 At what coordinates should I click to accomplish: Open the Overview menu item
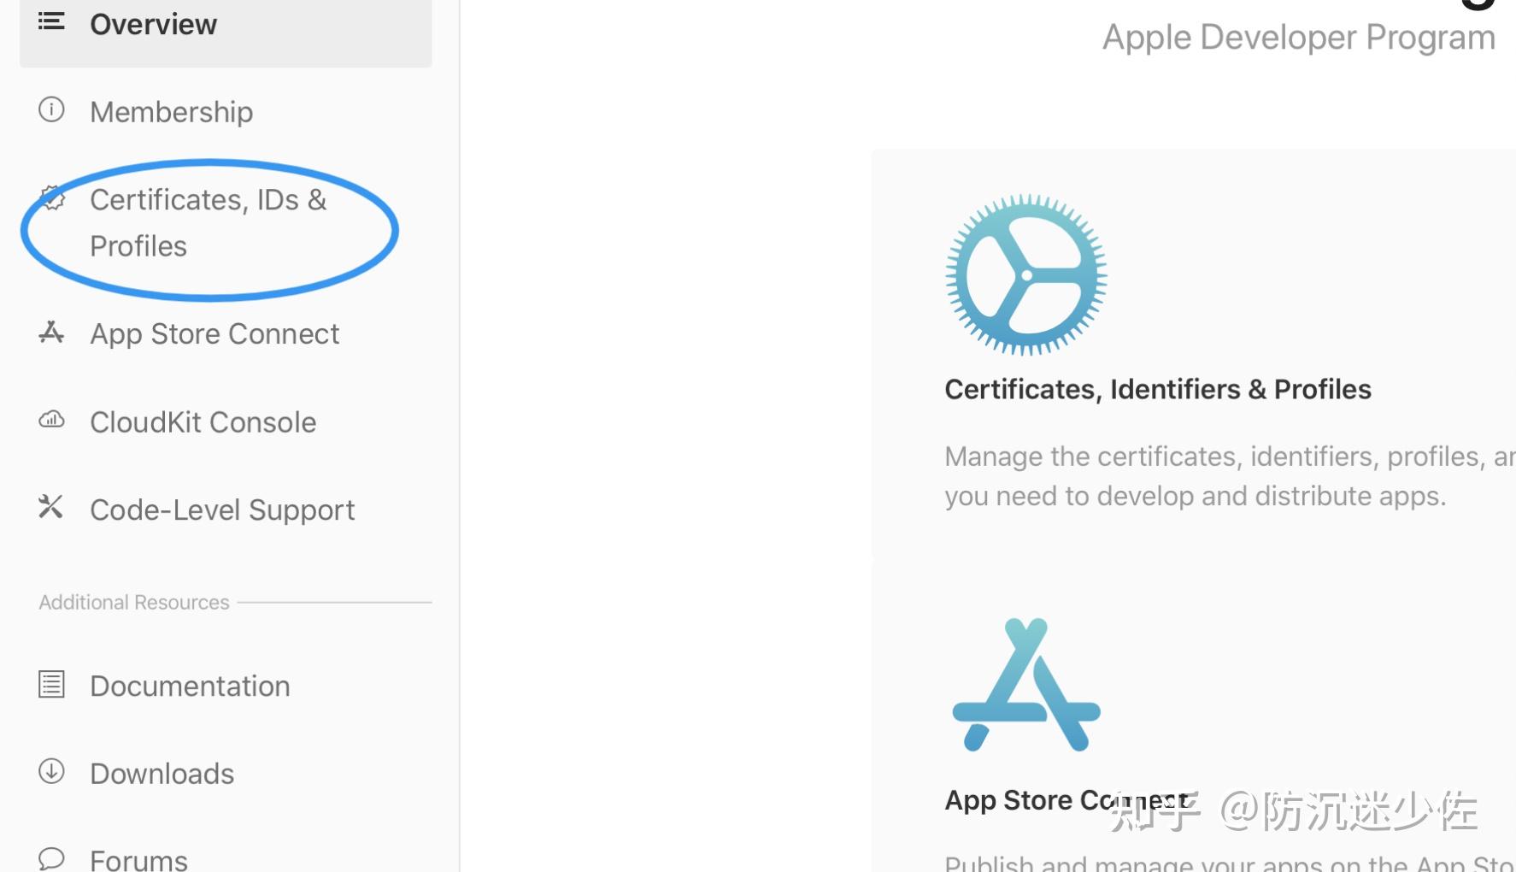pyautogui.click(x=154, y=25)
